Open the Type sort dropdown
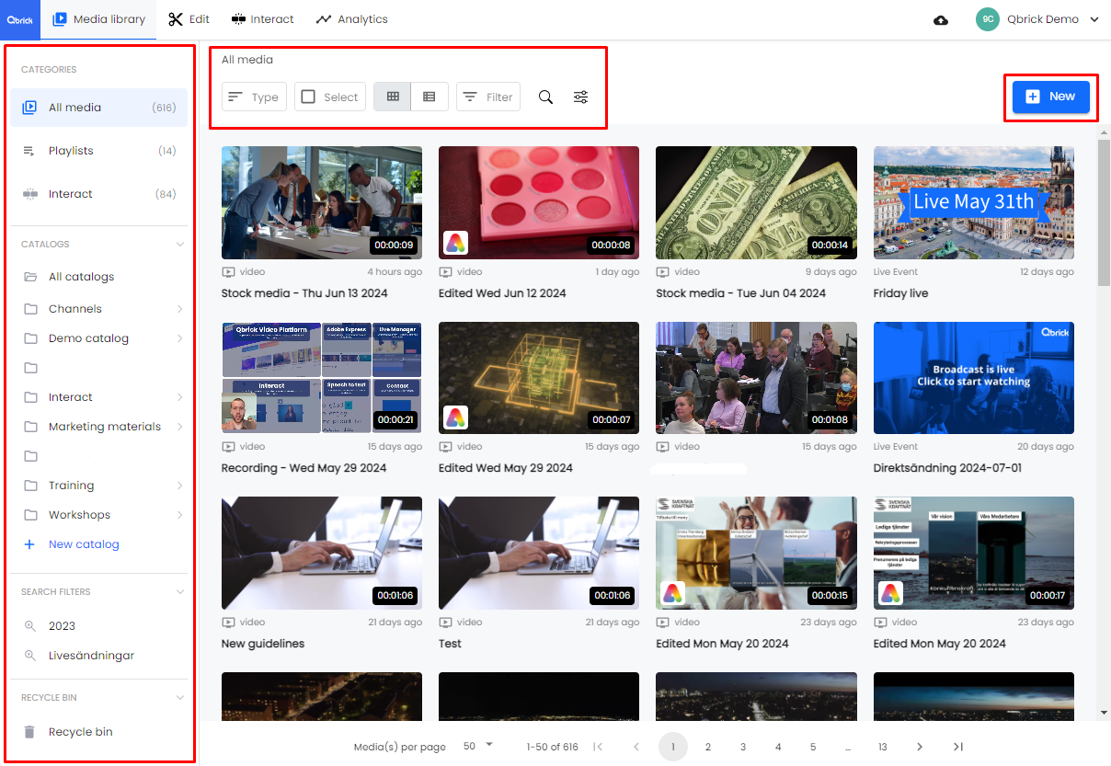Viewport: 1111px width, 766px height. point(254,97)
